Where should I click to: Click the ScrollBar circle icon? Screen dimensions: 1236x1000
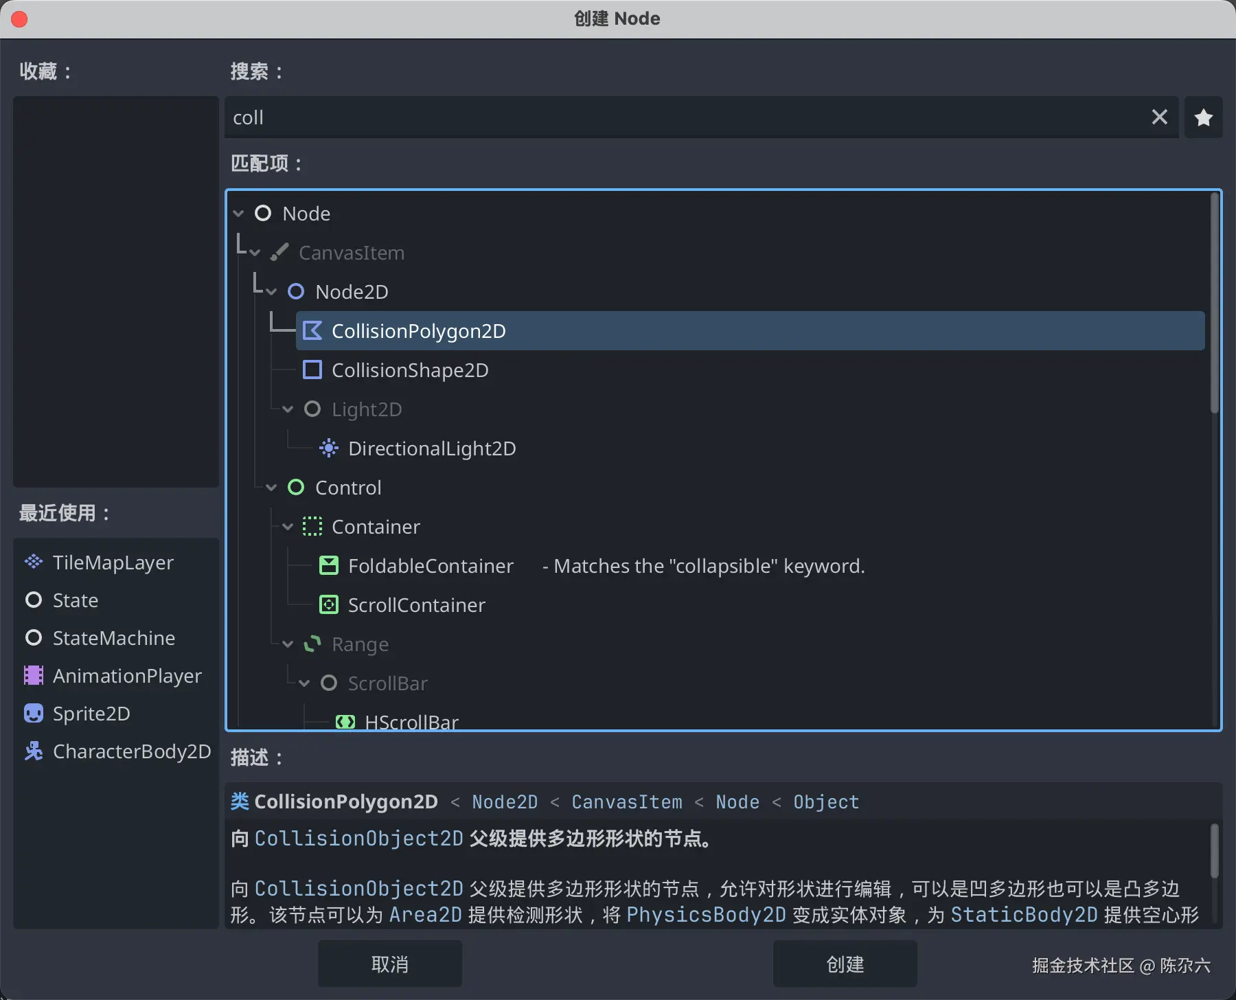[329, 683]
